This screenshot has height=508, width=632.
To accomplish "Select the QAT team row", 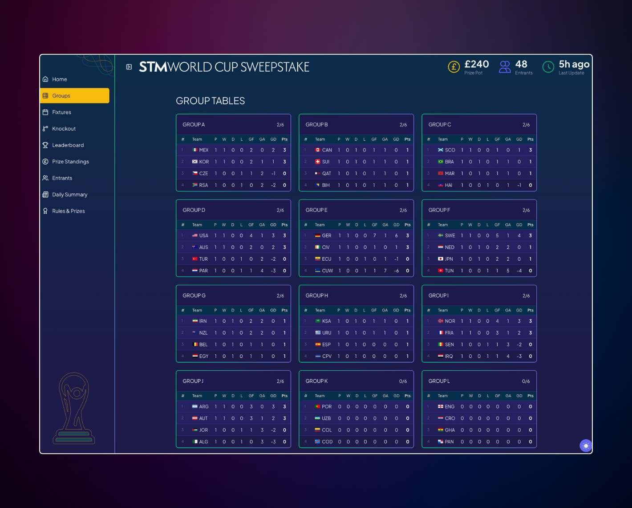I will point(356,173).
